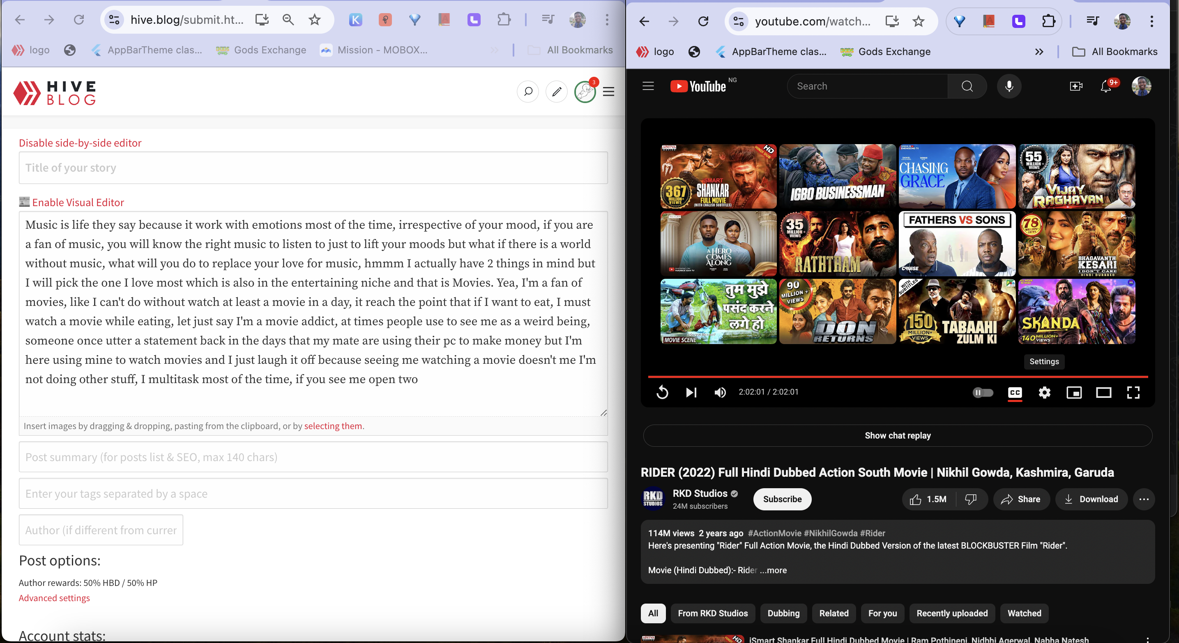The image size is (1179, 643).
Task: Open Chrome three-dot menu in YouTube window
Action: [x=1151, y=21]
